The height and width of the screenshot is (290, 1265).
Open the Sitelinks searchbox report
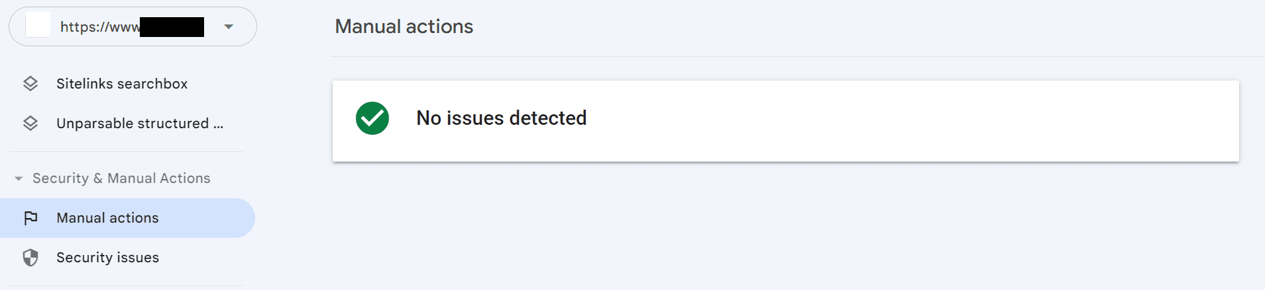(x=122, y=84)
